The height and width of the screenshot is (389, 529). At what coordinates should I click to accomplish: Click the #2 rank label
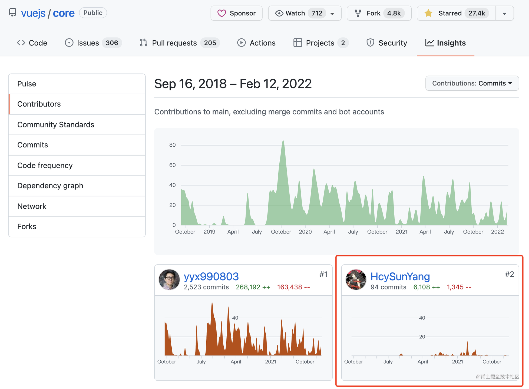(x=510, y=274)
